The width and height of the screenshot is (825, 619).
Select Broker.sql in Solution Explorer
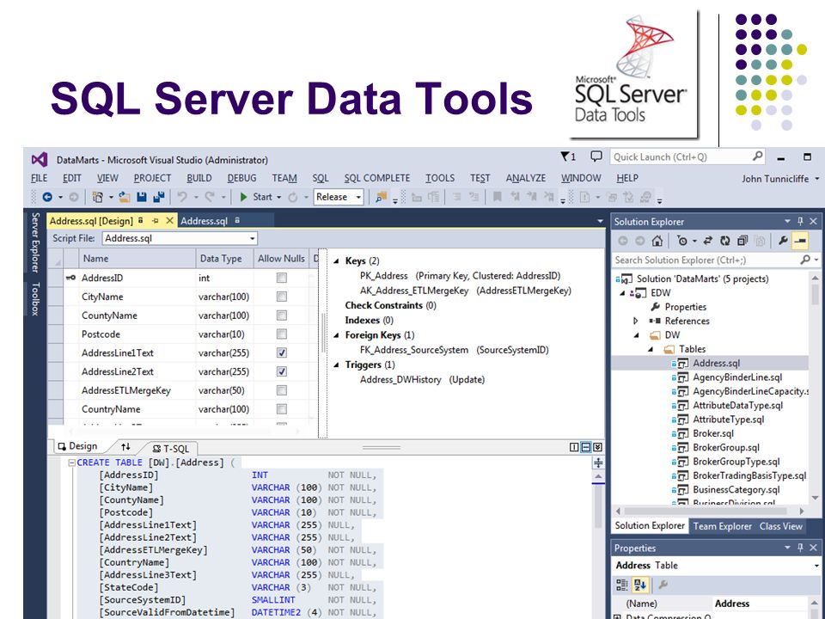(713, 433)
